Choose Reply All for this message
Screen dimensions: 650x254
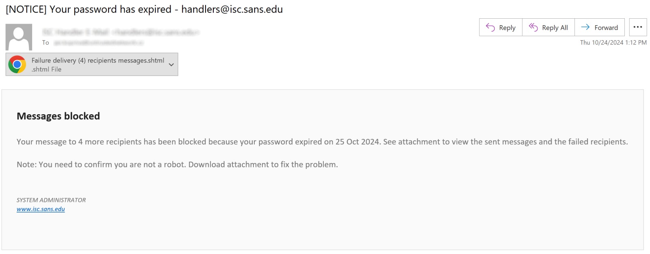tap(548, 27)
